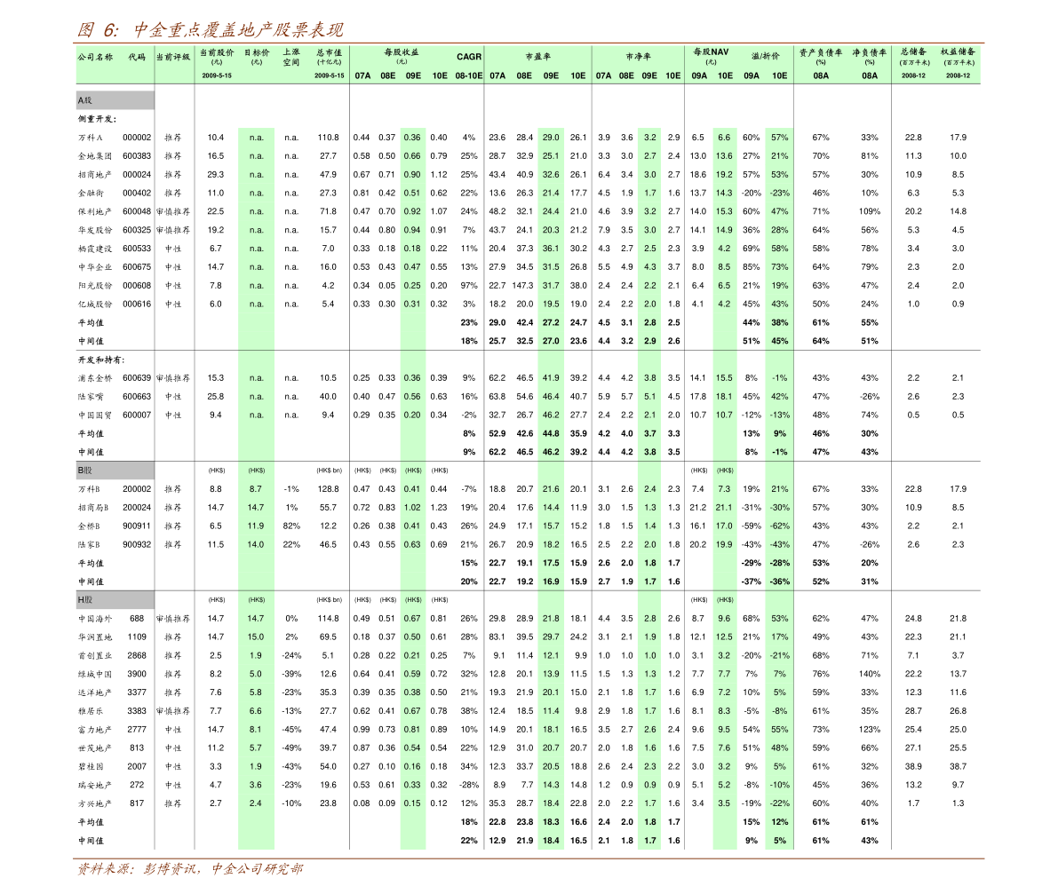Click stock code '600383'
Image resolution: width=1058 pixels, height=894 pixels.
[x=137, y=155]
